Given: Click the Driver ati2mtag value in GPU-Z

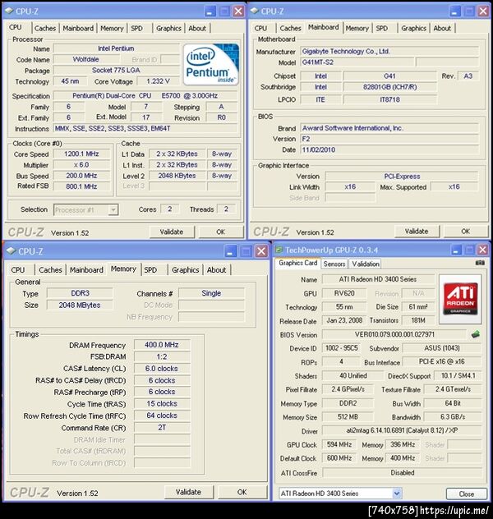Looking at the screenshot, I should coord(402,430).
